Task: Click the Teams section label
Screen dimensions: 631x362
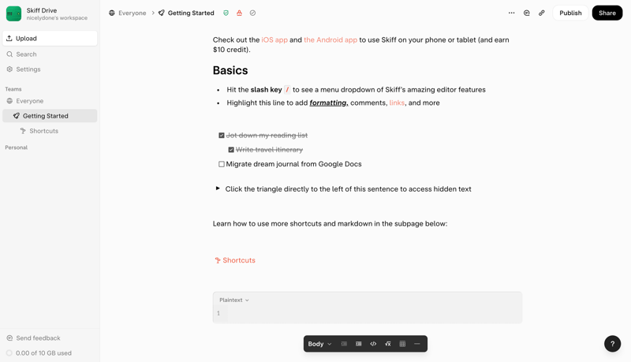Action: point(13,89)
